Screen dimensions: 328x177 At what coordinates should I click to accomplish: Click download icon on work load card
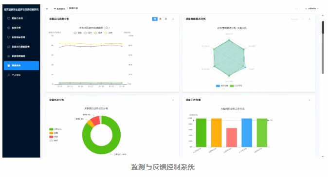(309, 100)
